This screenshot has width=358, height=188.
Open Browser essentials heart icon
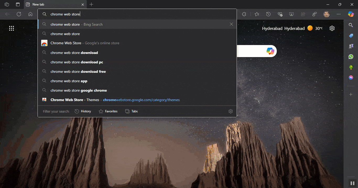pyautogui.click(x=280, y=14)
